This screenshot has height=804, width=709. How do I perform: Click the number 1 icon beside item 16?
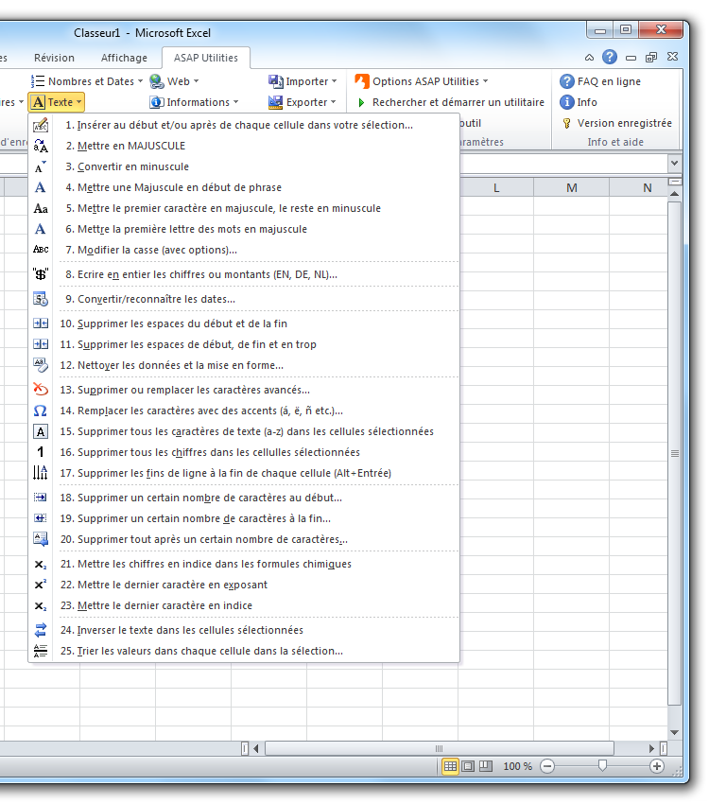41,452
